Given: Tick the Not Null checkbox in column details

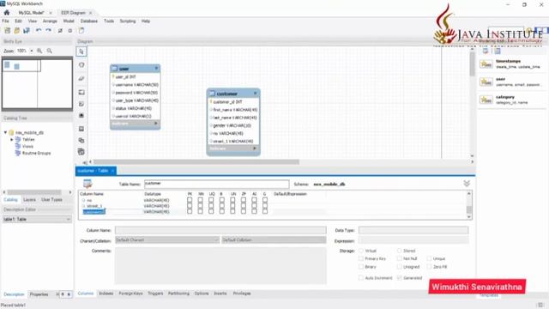Looking at the screenshot, I should pos(399,258).
